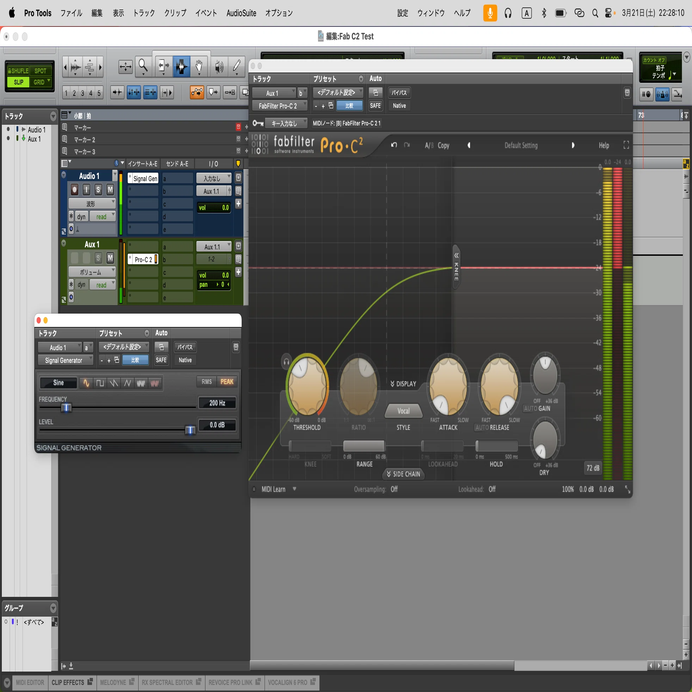Image resolution: width=692 pixels, height=692 pixels.
Task: Open the トラック menu
Action: (x=144, y=13)
